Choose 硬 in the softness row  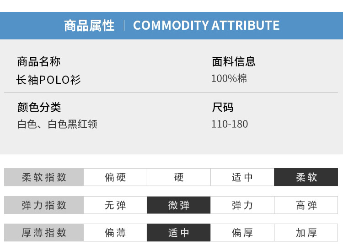(x=179, y=177)
